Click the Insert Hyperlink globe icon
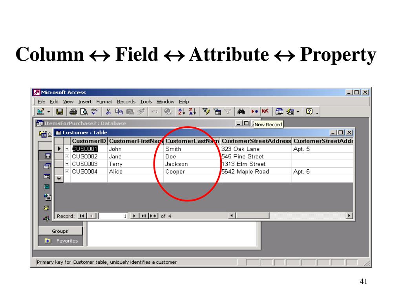 tap(168, 112)
